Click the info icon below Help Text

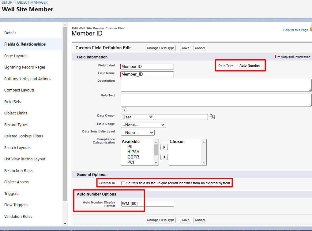[124, 110]
